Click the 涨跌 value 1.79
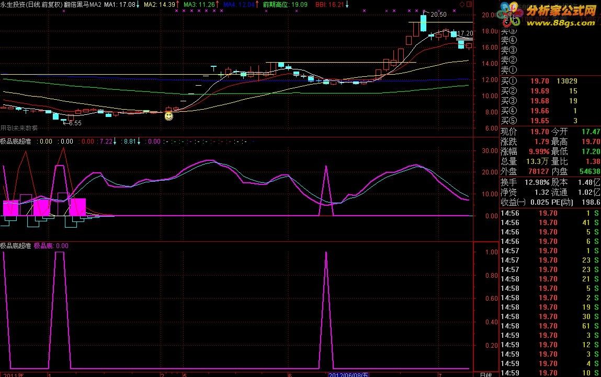Viewport: 601px width, 377px height. [541, 142]
